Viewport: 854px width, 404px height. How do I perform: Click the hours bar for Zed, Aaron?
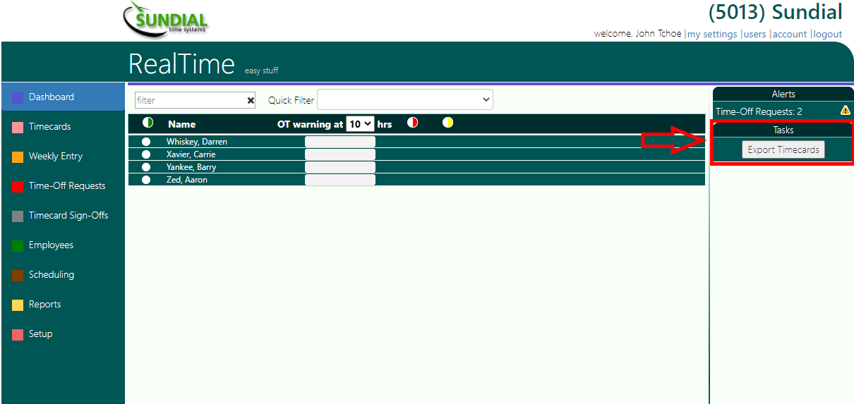340,180
